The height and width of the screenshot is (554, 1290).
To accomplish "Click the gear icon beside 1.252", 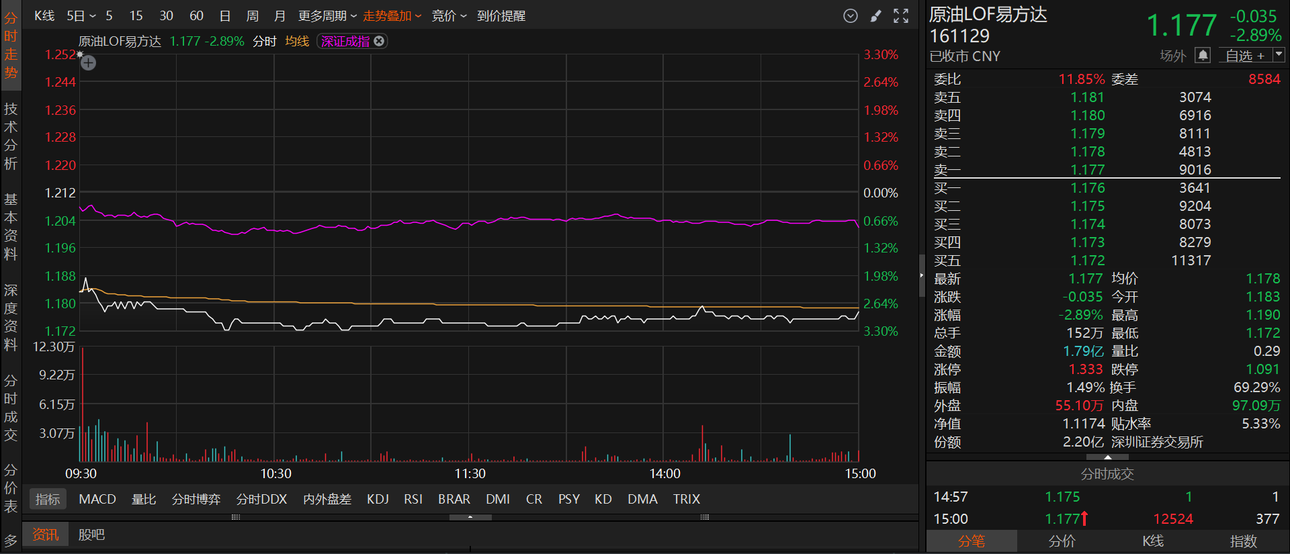I will tap(80, 54).
